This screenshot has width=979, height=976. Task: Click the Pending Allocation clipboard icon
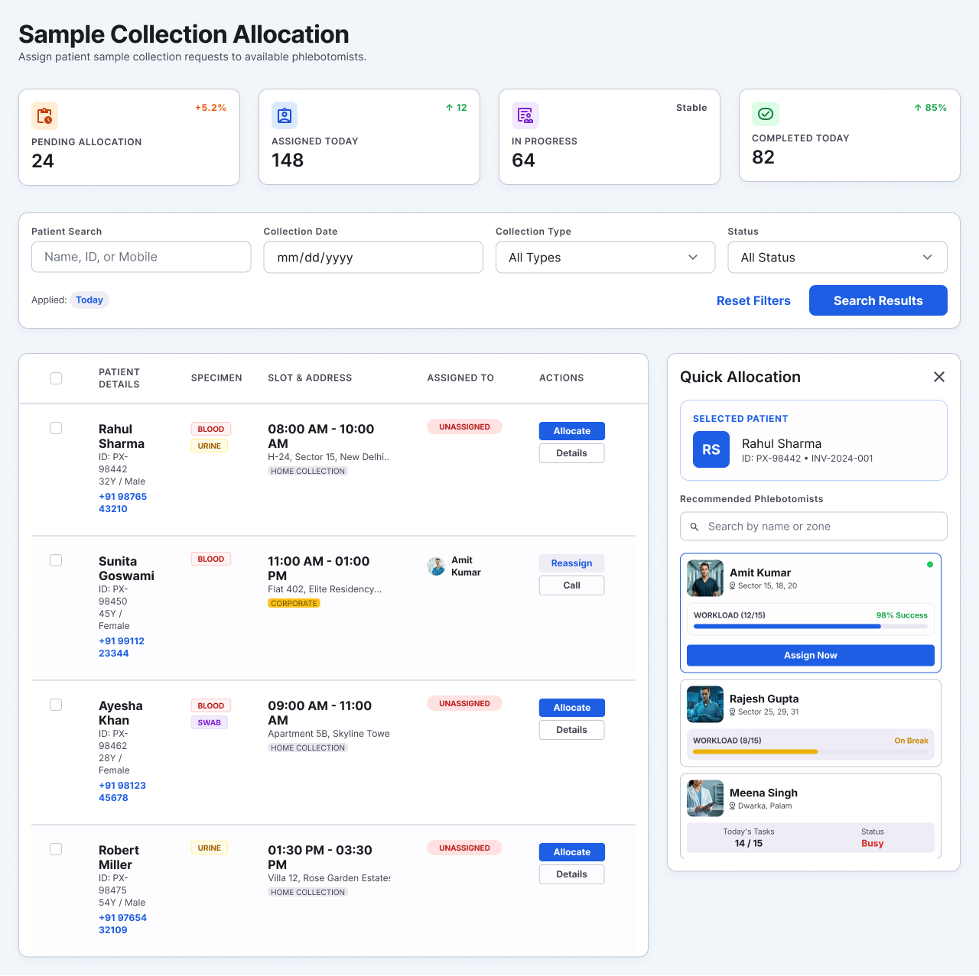click(x=44, y=115)
